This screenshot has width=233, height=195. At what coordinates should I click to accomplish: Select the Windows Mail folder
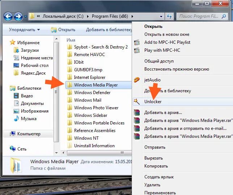[x=84, y=100]
